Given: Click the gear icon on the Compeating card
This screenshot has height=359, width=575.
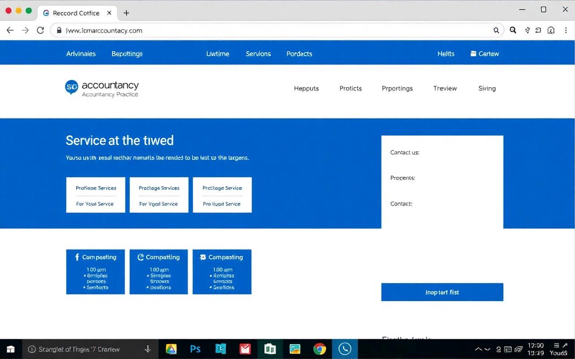Looking at the screenshot, I should 203,257.
